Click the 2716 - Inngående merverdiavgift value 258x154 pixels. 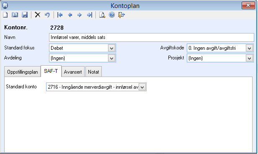click(93, 87)
